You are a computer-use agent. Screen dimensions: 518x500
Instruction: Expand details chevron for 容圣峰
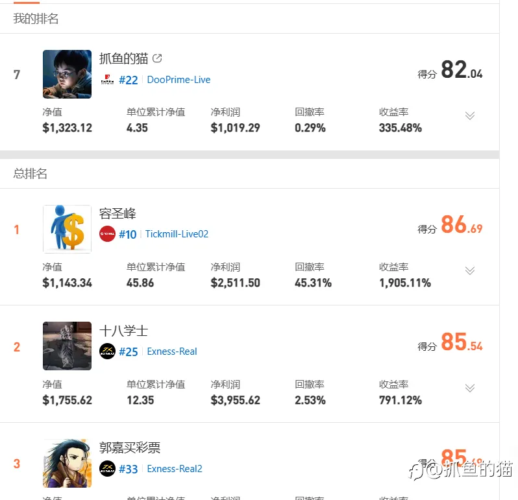click(470, 270)
